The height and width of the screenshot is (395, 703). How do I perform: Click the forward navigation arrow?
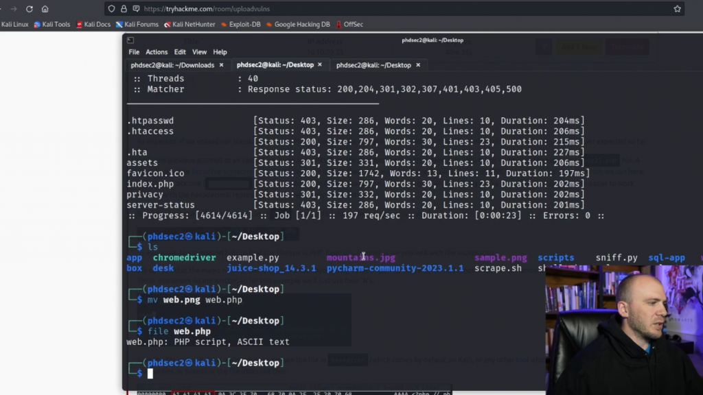pos(14,9)
